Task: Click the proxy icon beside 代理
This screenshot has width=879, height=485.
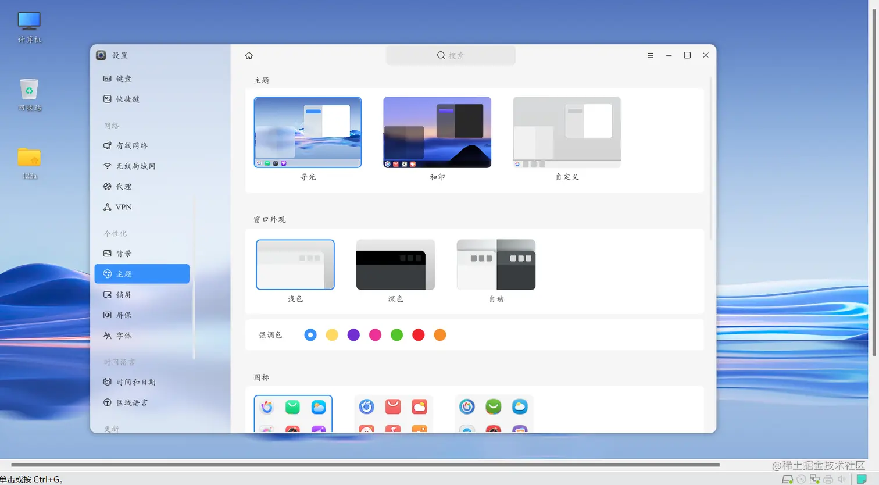Action: (x=108, y=187)
